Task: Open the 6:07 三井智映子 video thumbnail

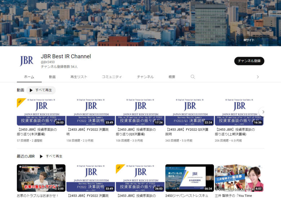Action: pos(239,178)
